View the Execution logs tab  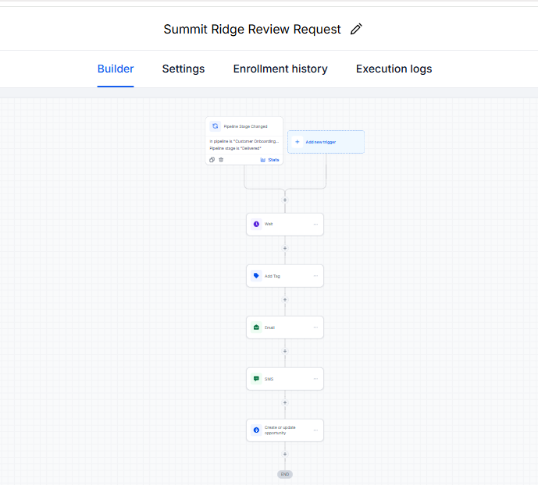(394, 69)
